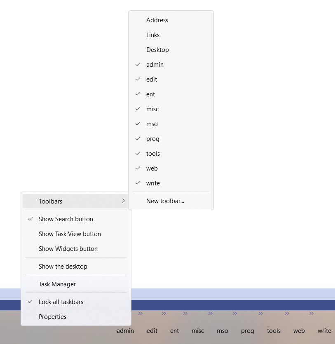Click the misc label on taskbar
This screenshot has height=344, width=335.
(x=198, y=331)
